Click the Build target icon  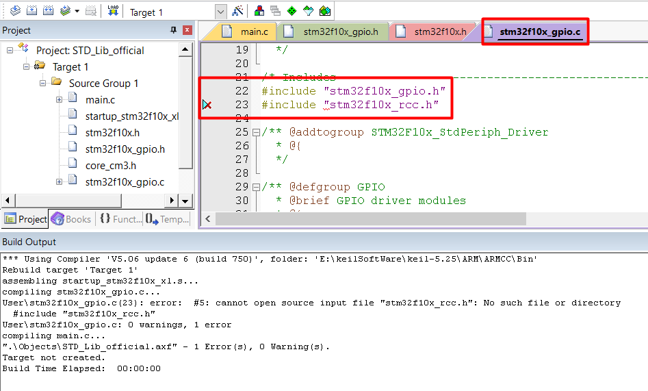(32, 11)
